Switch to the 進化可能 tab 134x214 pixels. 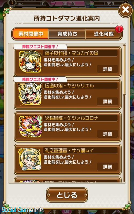(x=104, y=34)
